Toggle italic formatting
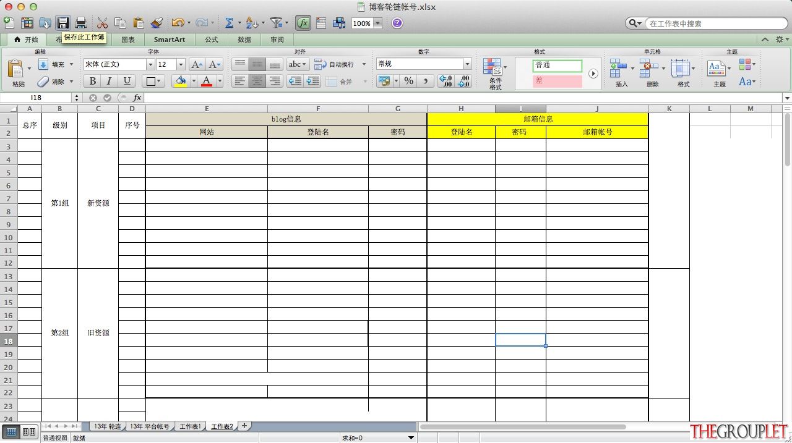The width and height of the screenshot is (792, 443). tap(110, 81)
